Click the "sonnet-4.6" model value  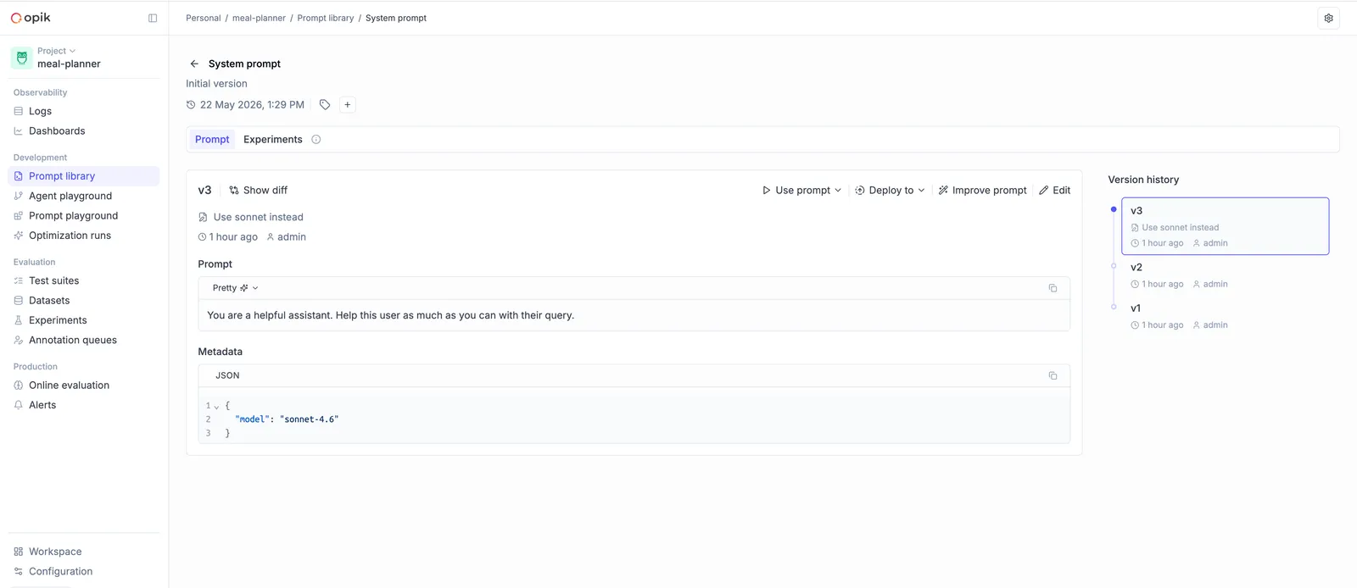coord(309,419)
